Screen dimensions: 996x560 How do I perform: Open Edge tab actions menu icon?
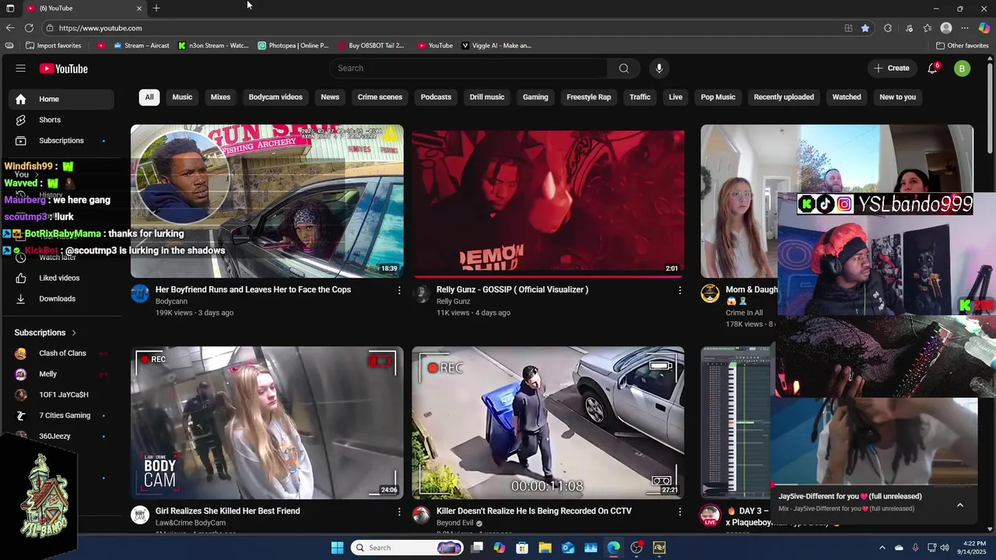pyautogui.click(x=10, y=8)
